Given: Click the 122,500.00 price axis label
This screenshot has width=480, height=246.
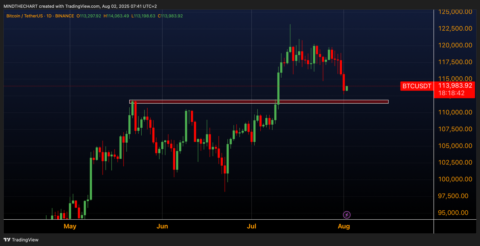Looking at the screenshot, I should click(455, 28).
